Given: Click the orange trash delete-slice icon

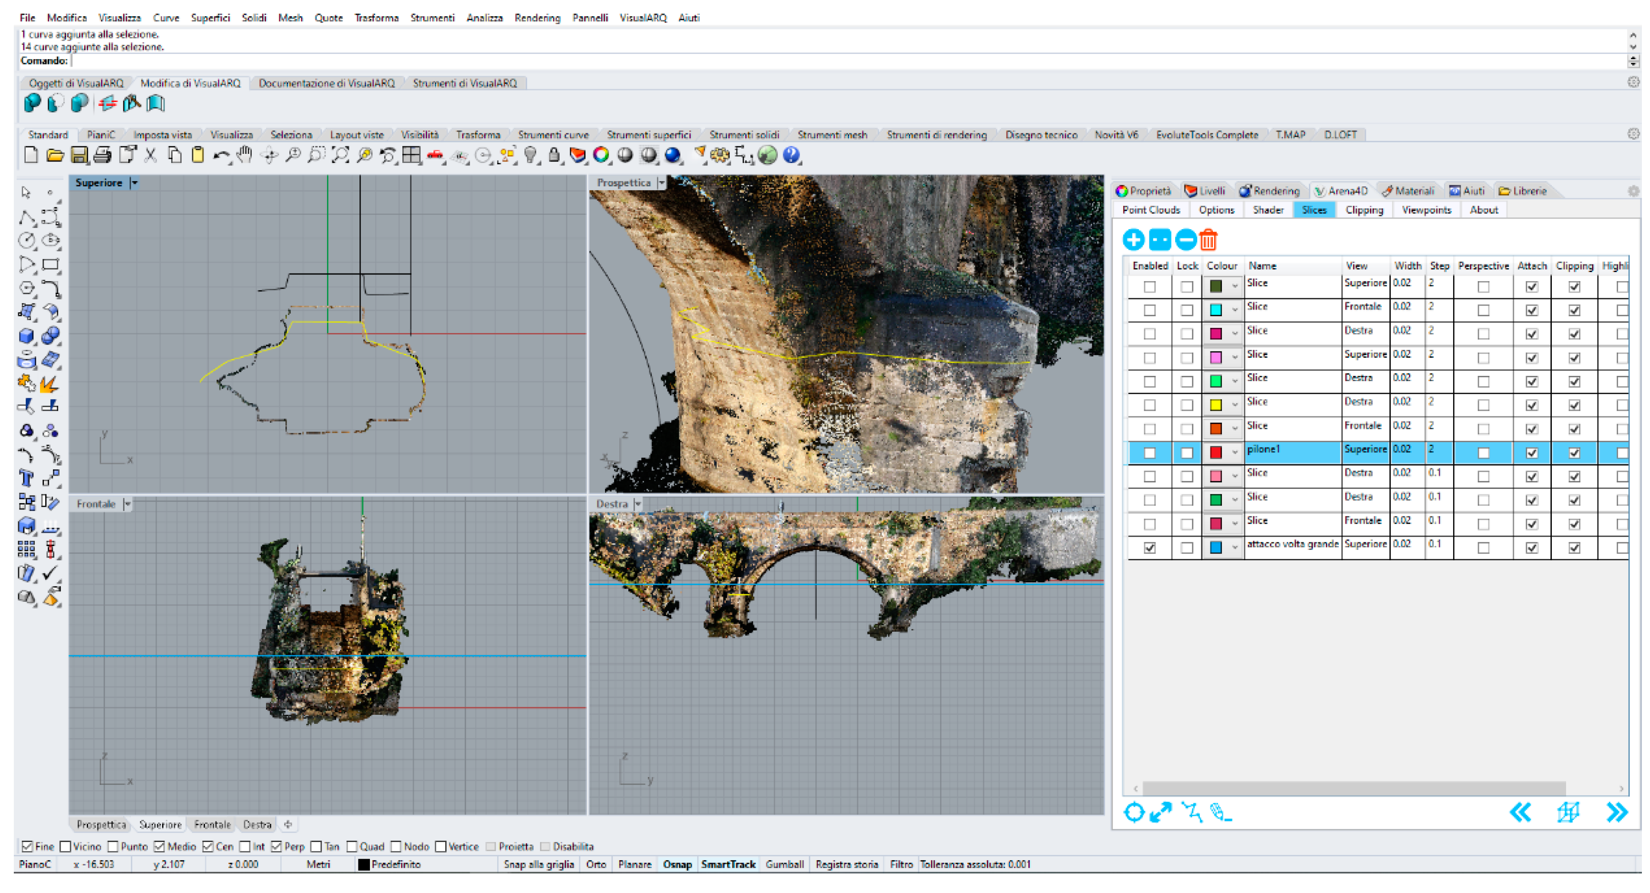Looking at the screenshot, I should click(x=1208, y=240).
